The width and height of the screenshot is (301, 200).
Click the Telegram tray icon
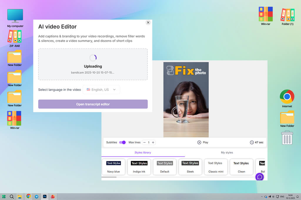pyautogui.click(x=270, y=196)
